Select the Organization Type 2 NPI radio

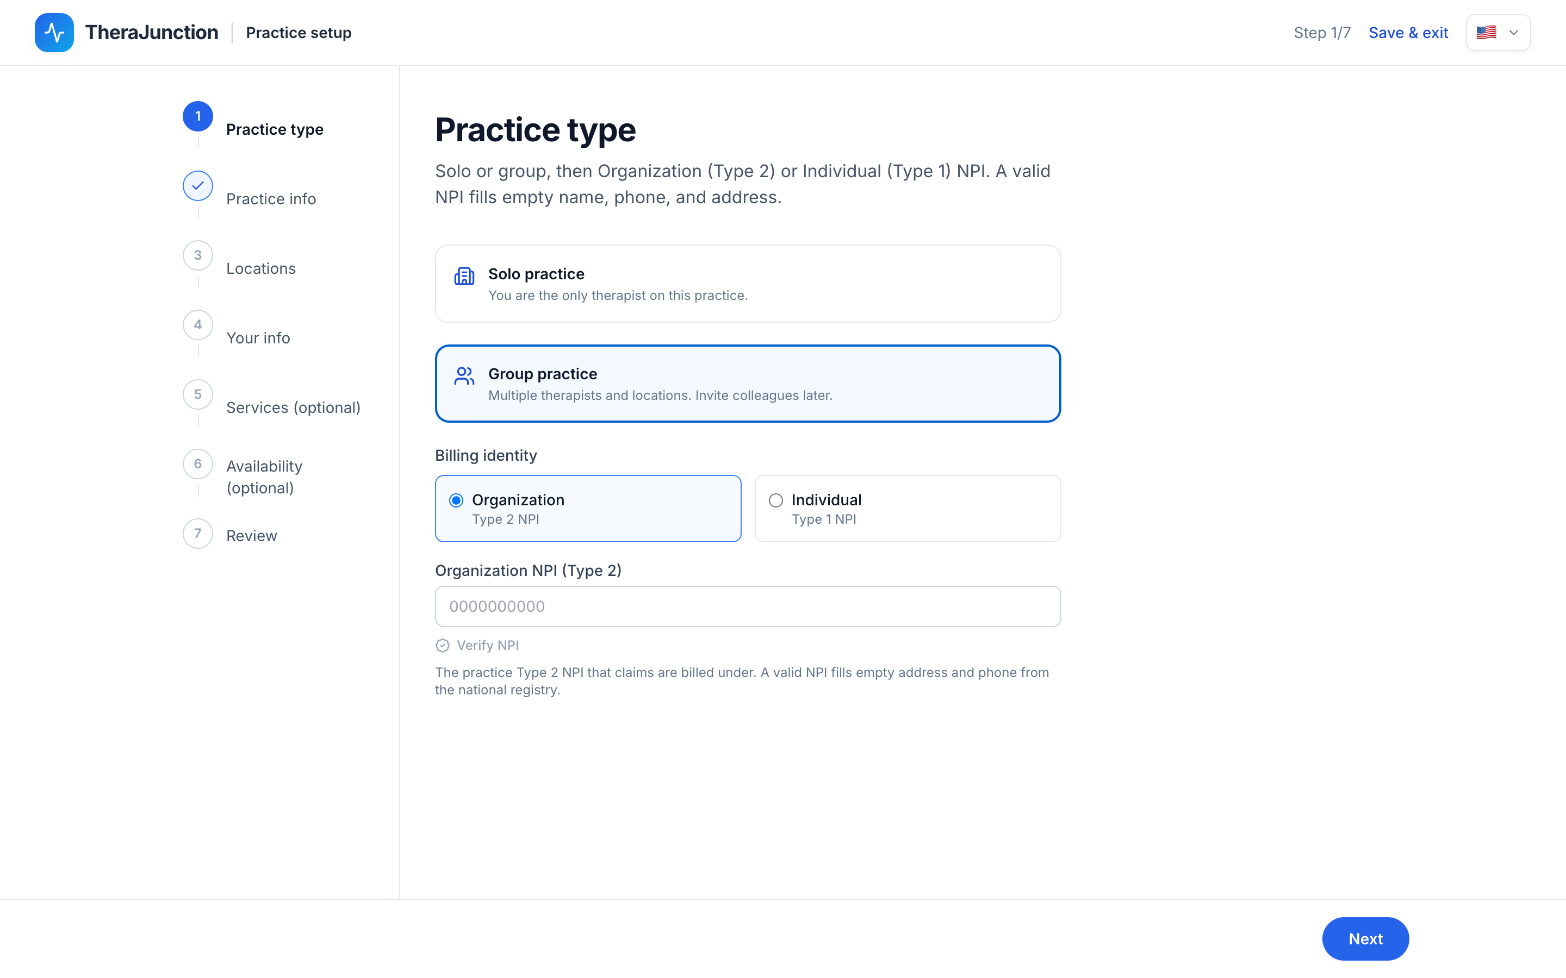click(456, 500)
